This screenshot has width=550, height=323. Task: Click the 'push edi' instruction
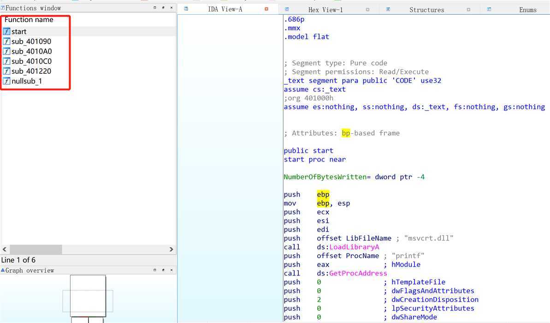point(307,230)
